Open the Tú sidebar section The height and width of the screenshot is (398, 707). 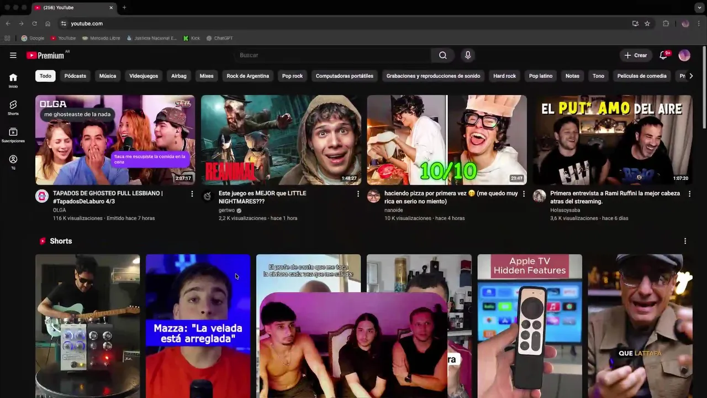click(13, 163)
